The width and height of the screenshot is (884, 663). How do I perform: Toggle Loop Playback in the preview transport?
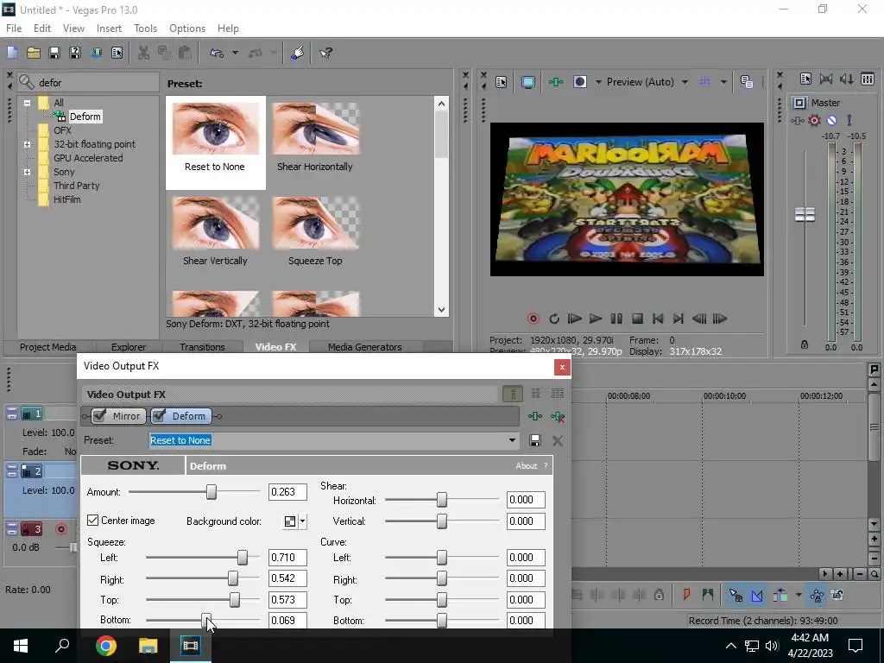tap(553, 319)
